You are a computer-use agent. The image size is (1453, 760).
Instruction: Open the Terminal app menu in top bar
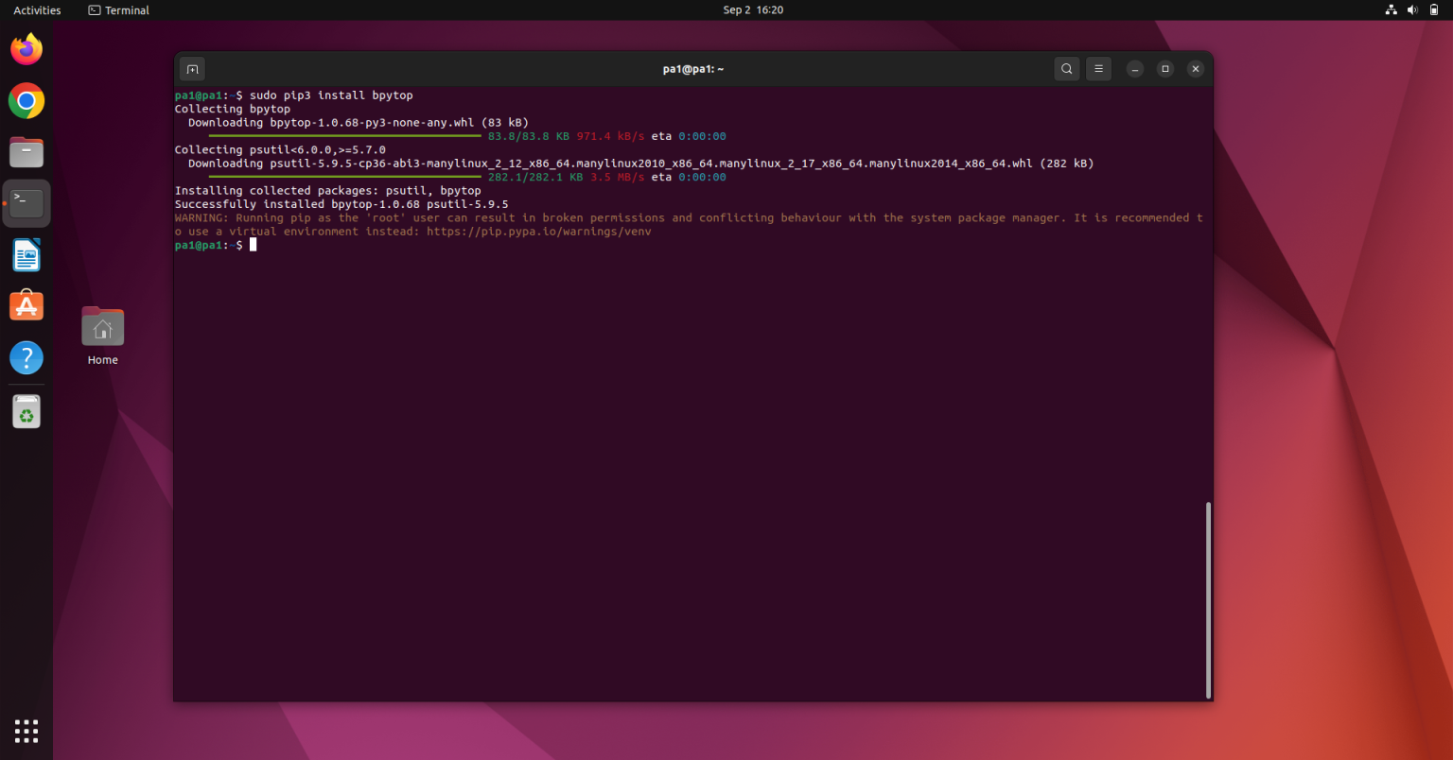pos(117,9)
